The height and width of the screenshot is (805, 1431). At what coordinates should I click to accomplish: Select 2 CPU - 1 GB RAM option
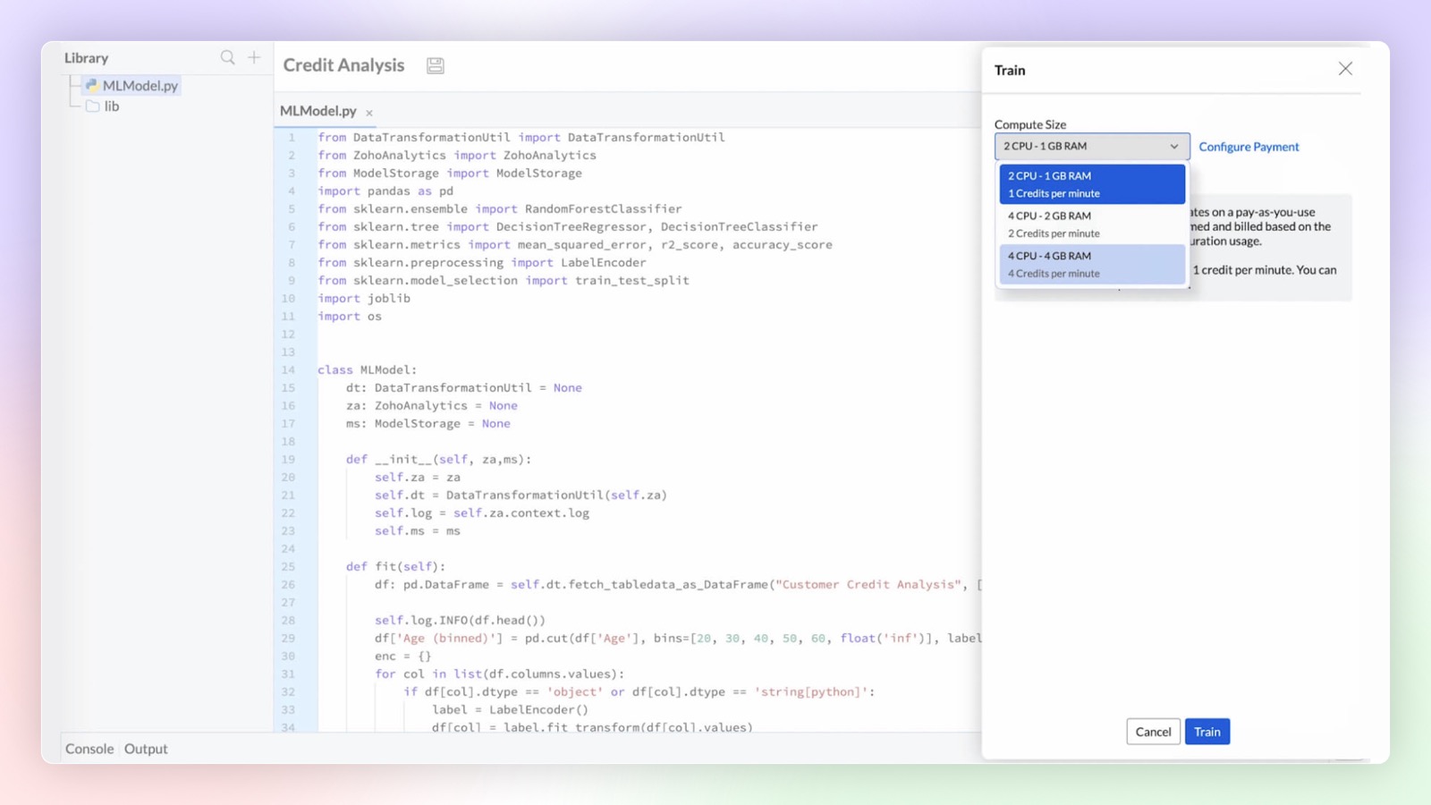[x=1092, y=184]
